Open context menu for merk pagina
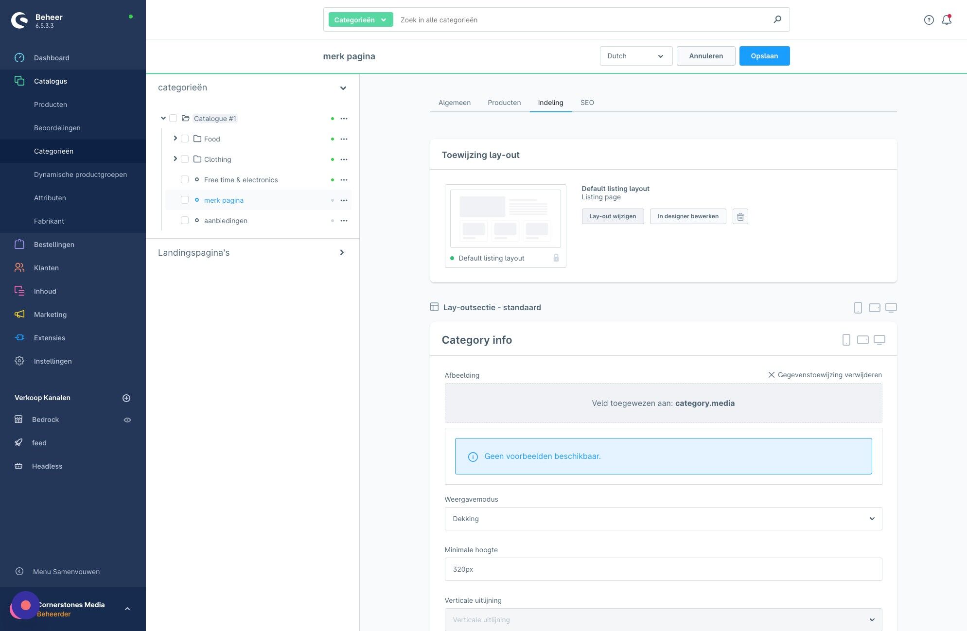The width and height of the screenshot is (967, 631). [344, 200]
